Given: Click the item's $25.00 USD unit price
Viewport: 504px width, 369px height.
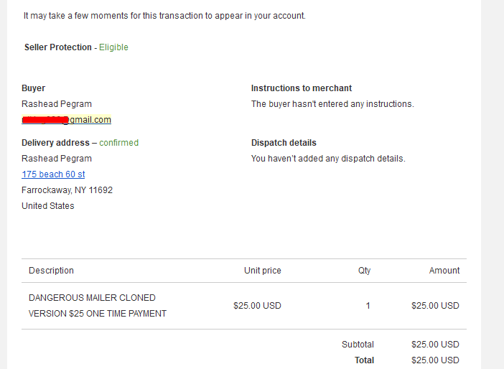Looking at the screenshot, I should [257, 306].
